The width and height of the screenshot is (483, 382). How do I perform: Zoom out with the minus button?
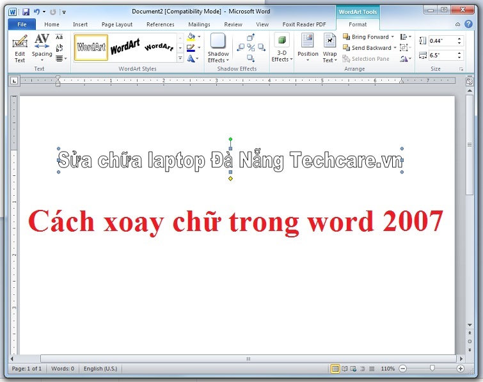pyautogui.click(x=402, y=369)
